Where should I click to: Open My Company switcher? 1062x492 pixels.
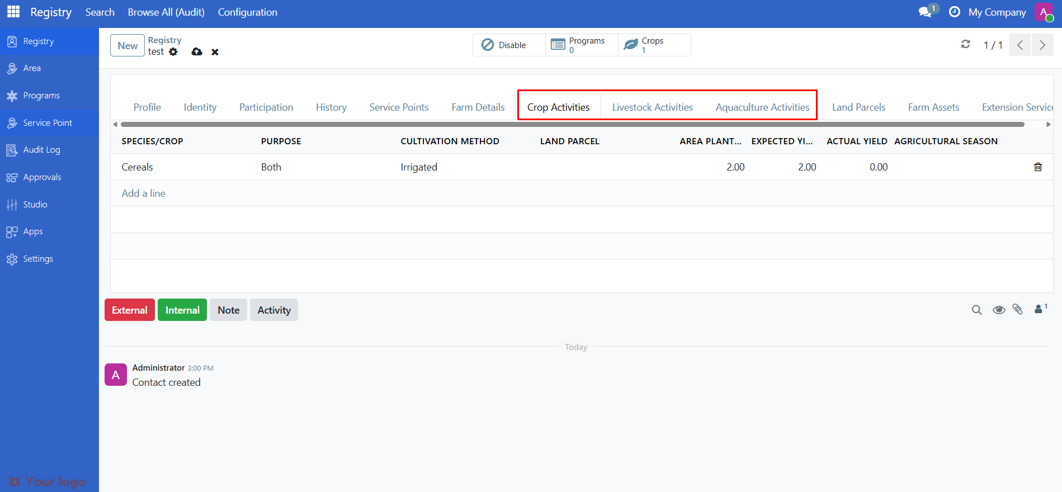pyautogui.click(x=997, y=12)
